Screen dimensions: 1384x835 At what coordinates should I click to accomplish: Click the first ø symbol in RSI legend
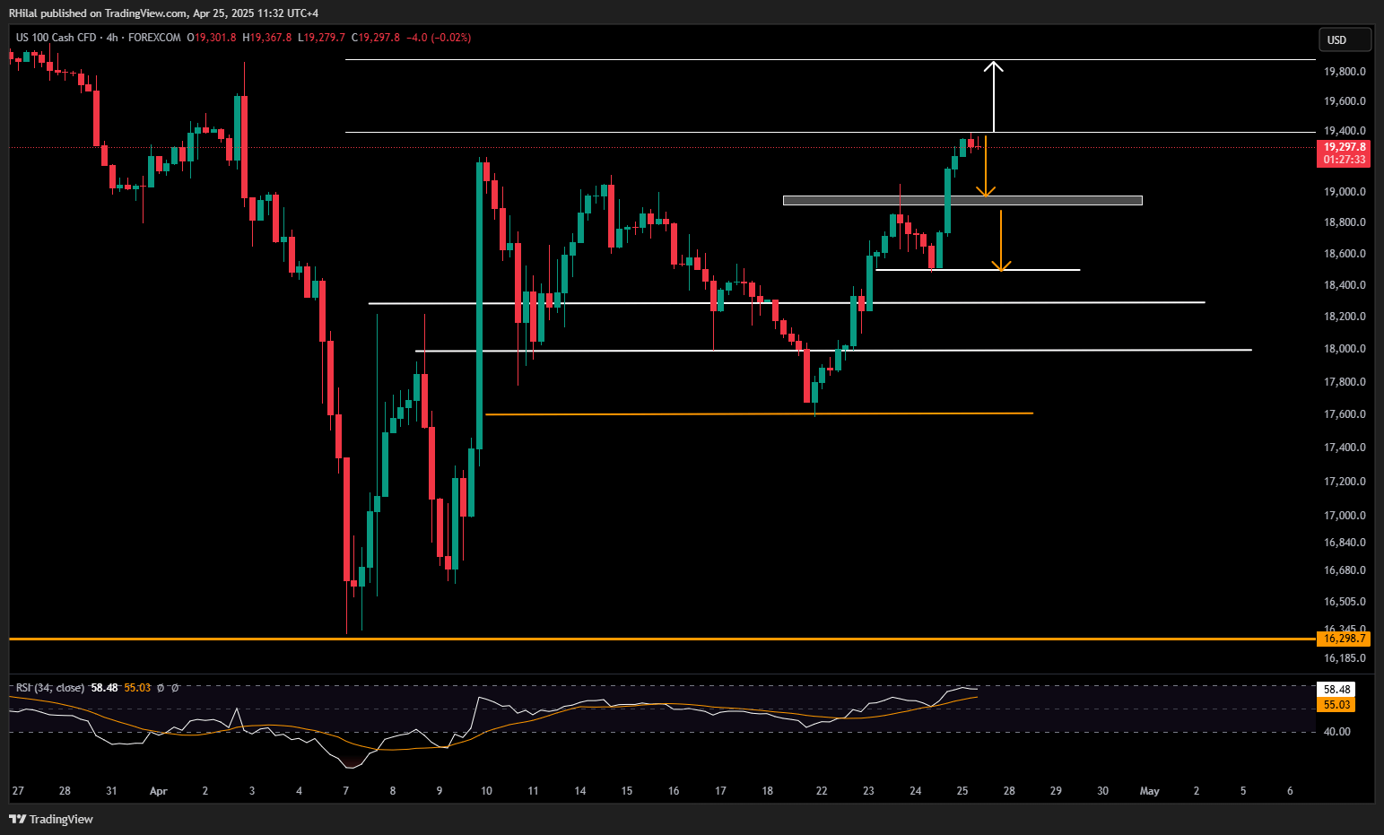pos(161,688)
